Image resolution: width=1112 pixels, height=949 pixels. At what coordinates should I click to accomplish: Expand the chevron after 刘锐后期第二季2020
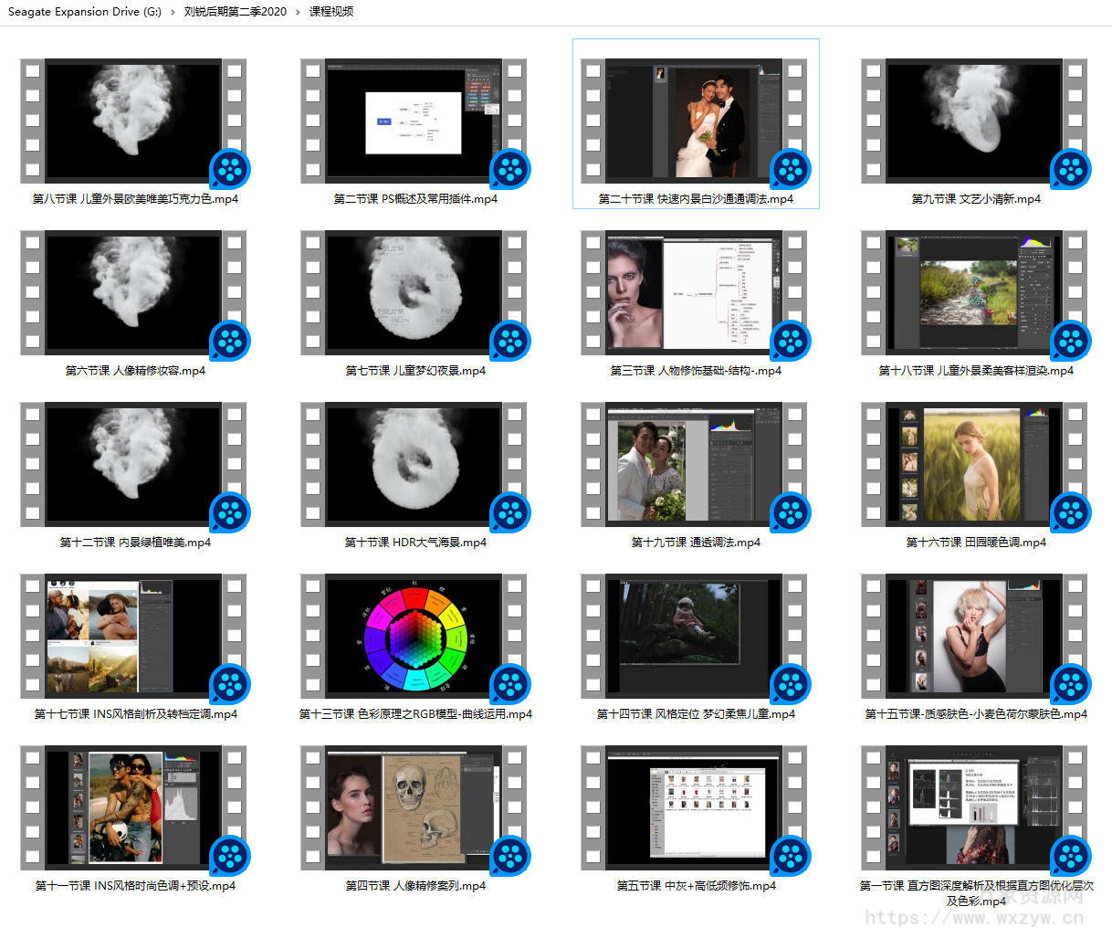click(298, 12)
